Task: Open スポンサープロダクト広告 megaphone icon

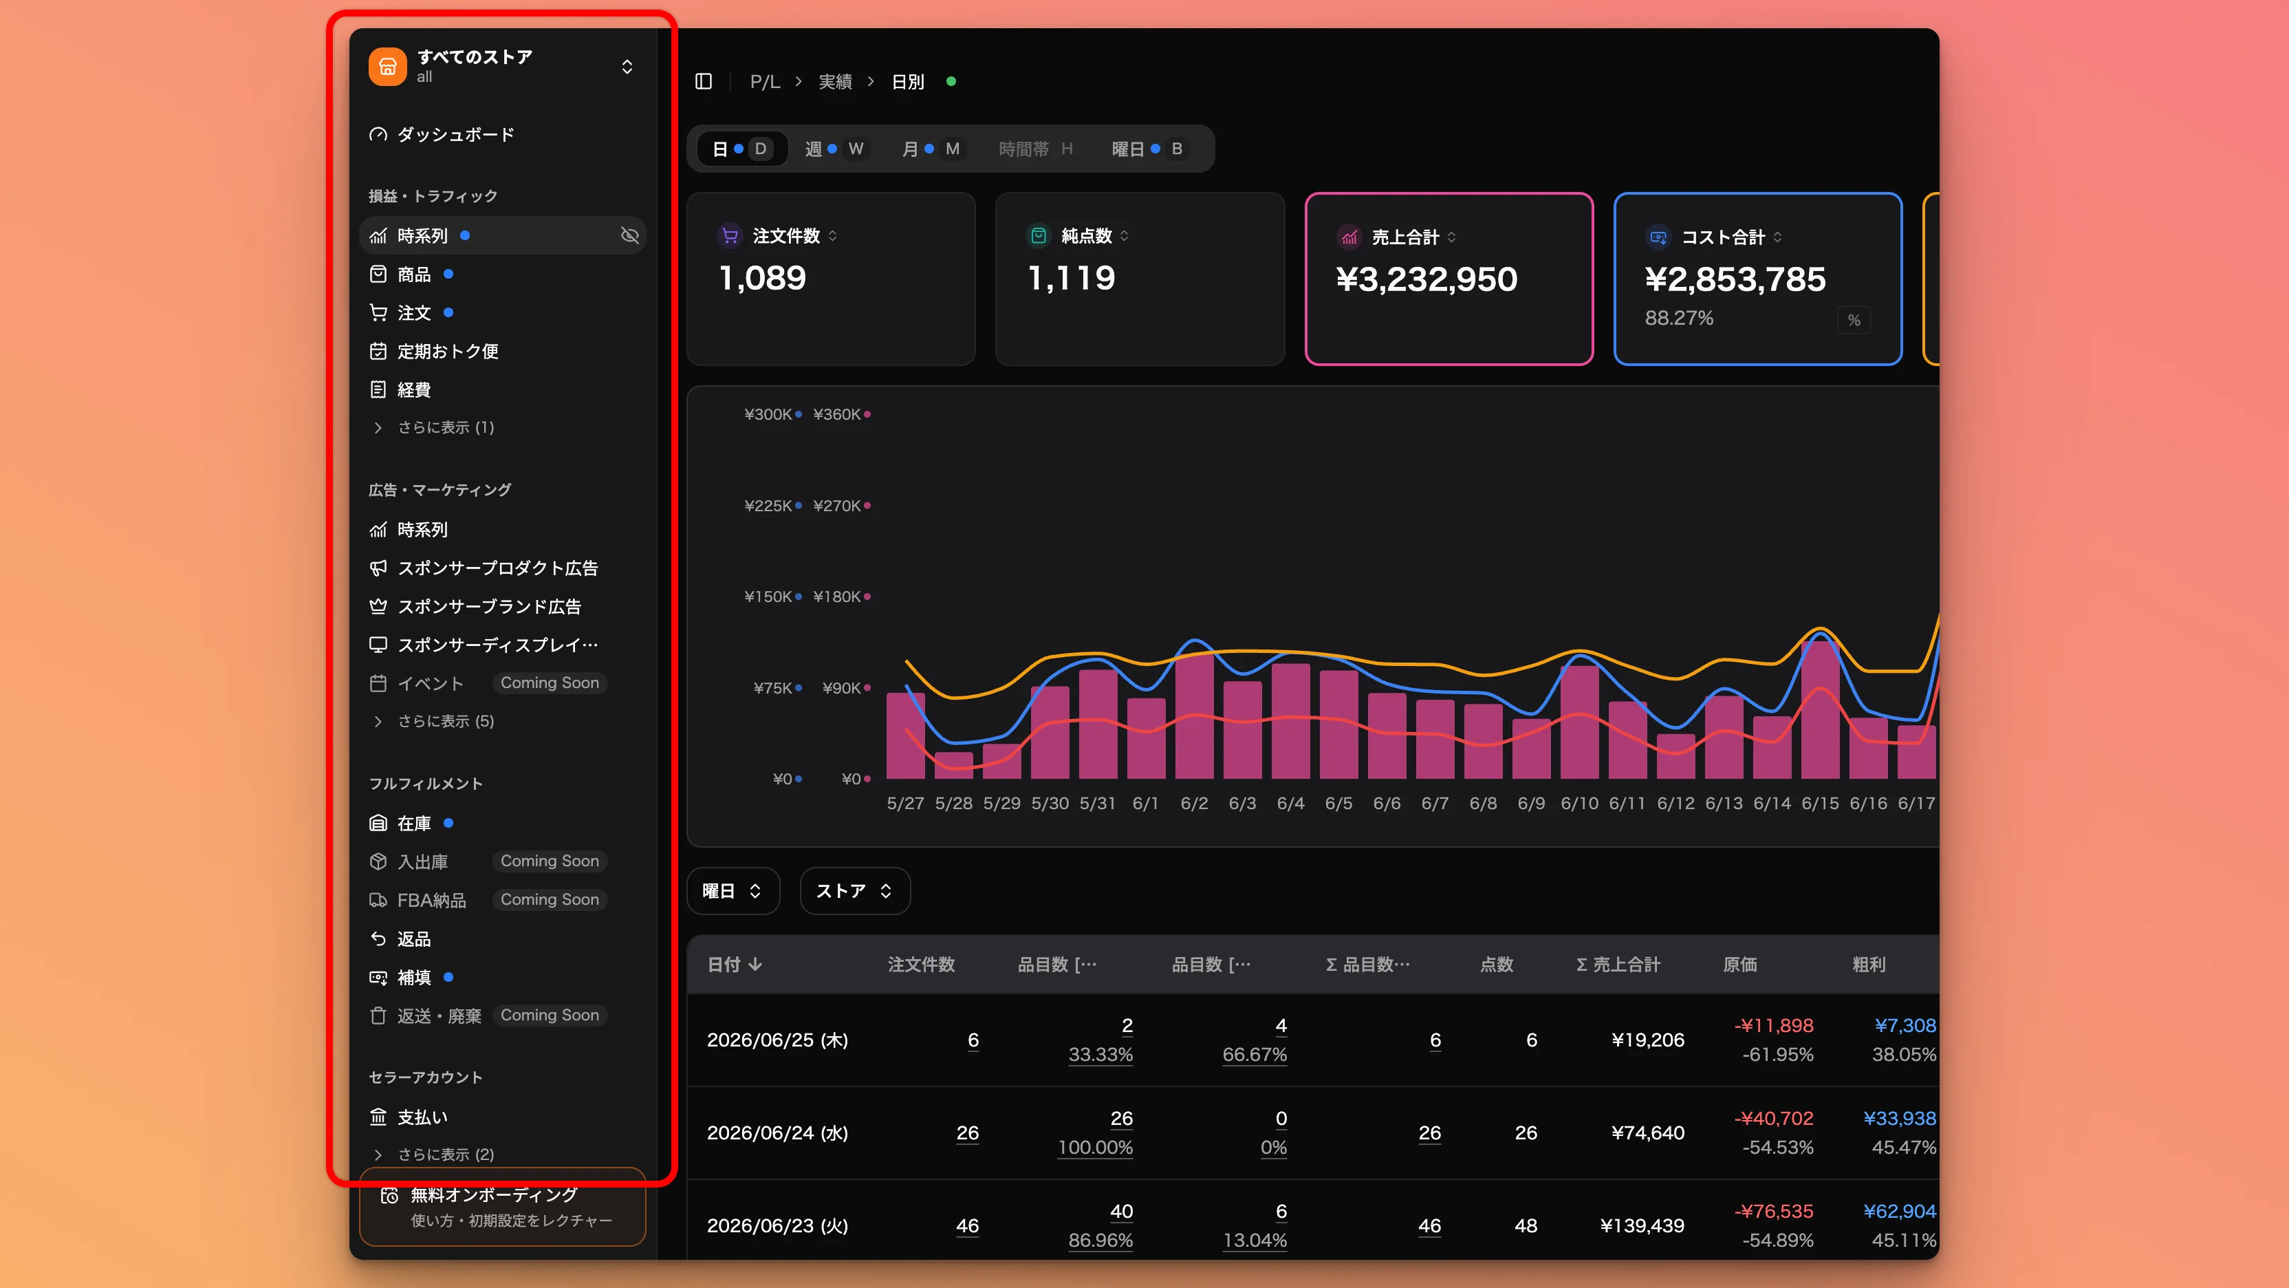Action: click(x=378, y=568)
